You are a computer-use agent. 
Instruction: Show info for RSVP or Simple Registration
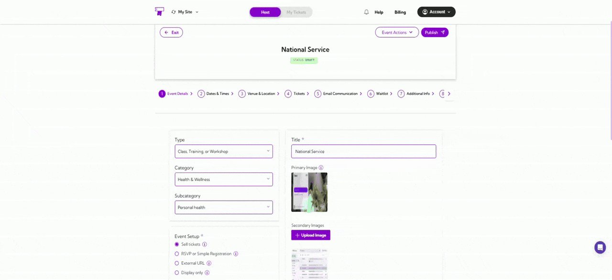236,254
